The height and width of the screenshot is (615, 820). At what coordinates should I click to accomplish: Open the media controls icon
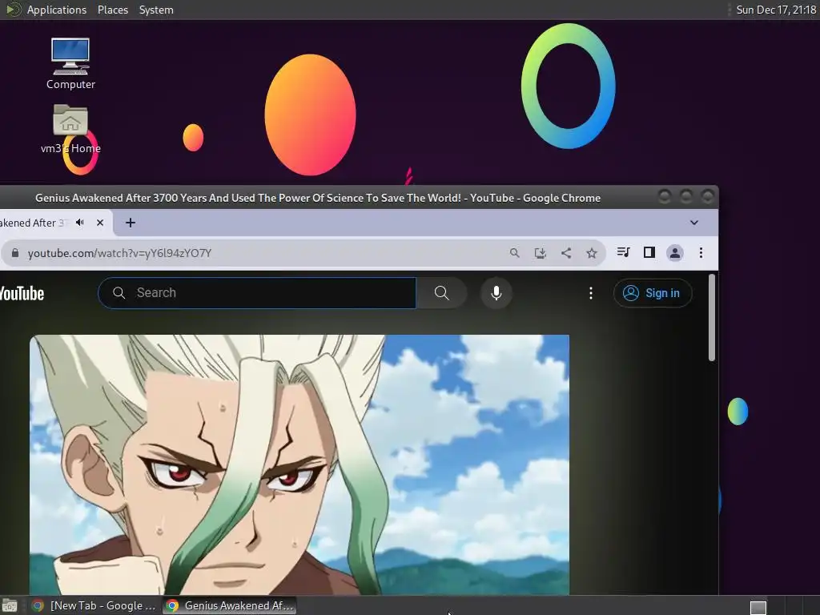(623, 252)
